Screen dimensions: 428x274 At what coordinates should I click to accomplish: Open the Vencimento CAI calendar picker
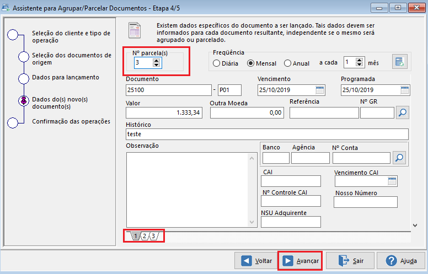392,181
